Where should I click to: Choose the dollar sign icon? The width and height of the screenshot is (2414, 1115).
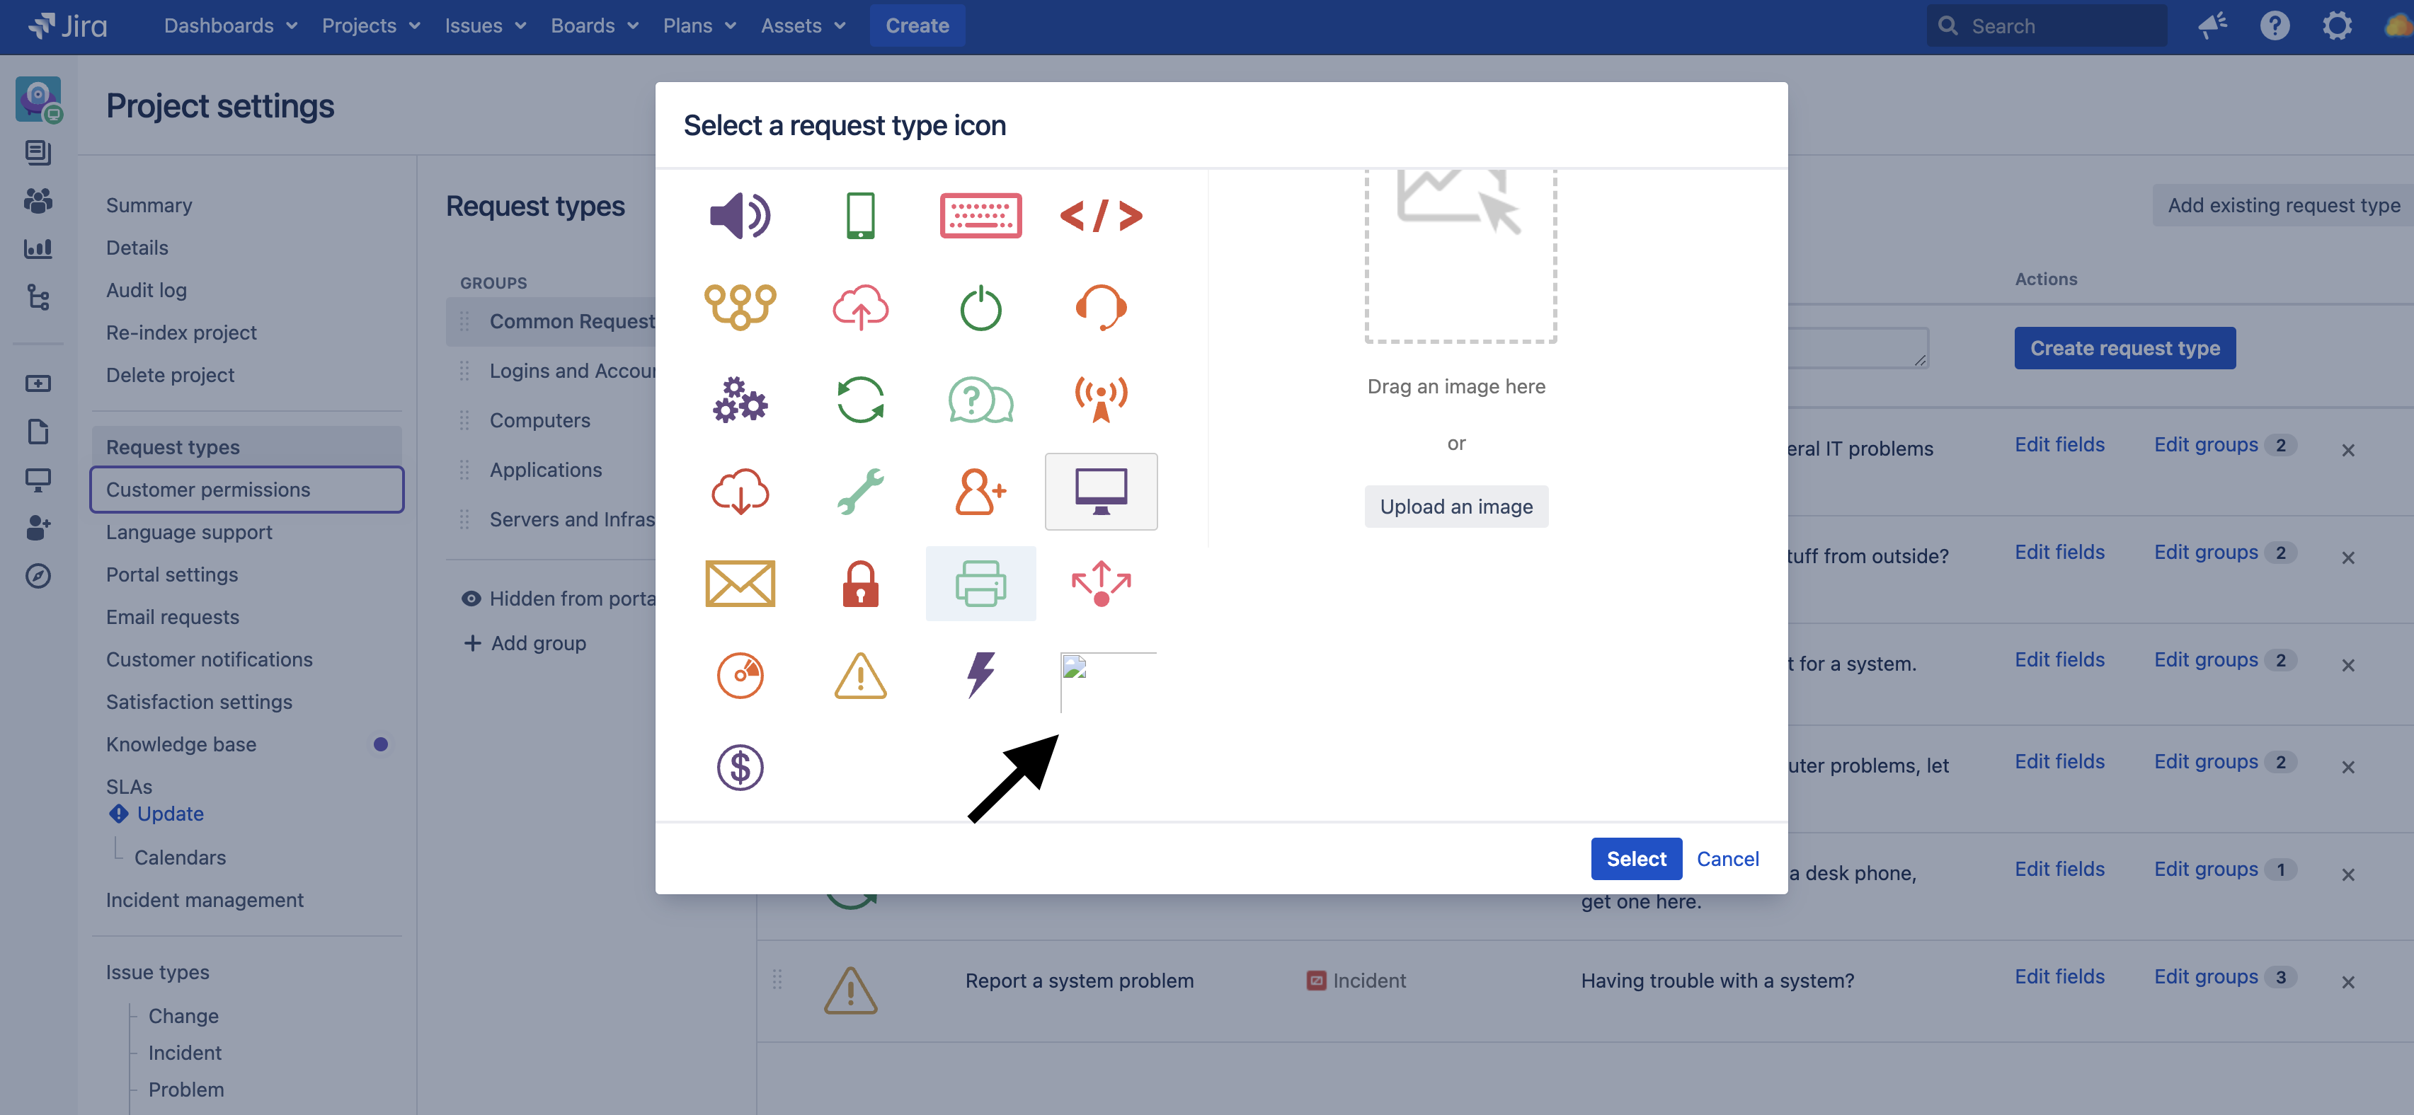tap(740, 768)
